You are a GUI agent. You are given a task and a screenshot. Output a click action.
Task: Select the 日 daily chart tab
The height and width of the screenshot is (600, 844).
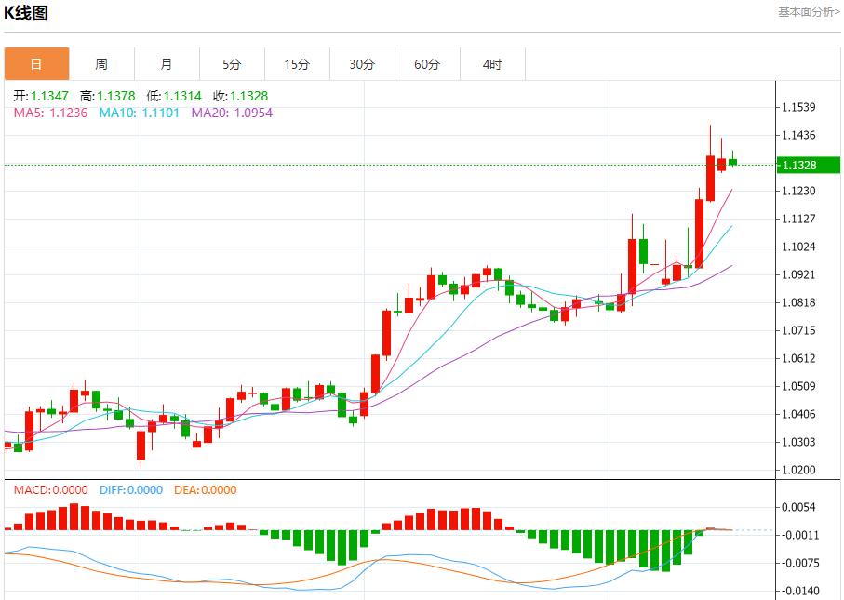point(35,63)
